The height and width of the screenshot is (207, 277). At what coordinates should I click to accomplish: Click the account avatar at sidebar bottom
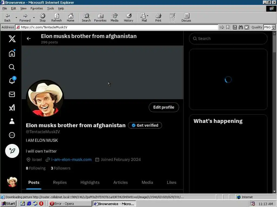[x=12, y=182]
